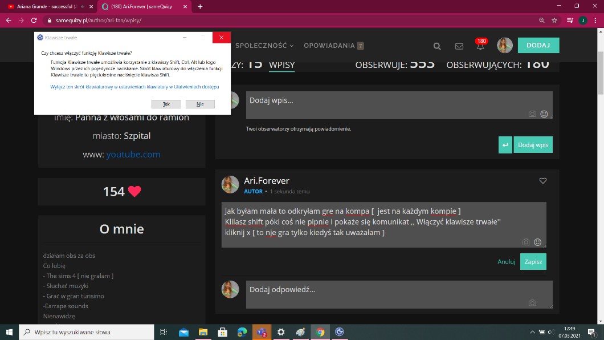Click camera icon in Dodaj odpowiedź field
Viewport: 604px width, 340px height.
click(x=532, y=303)
